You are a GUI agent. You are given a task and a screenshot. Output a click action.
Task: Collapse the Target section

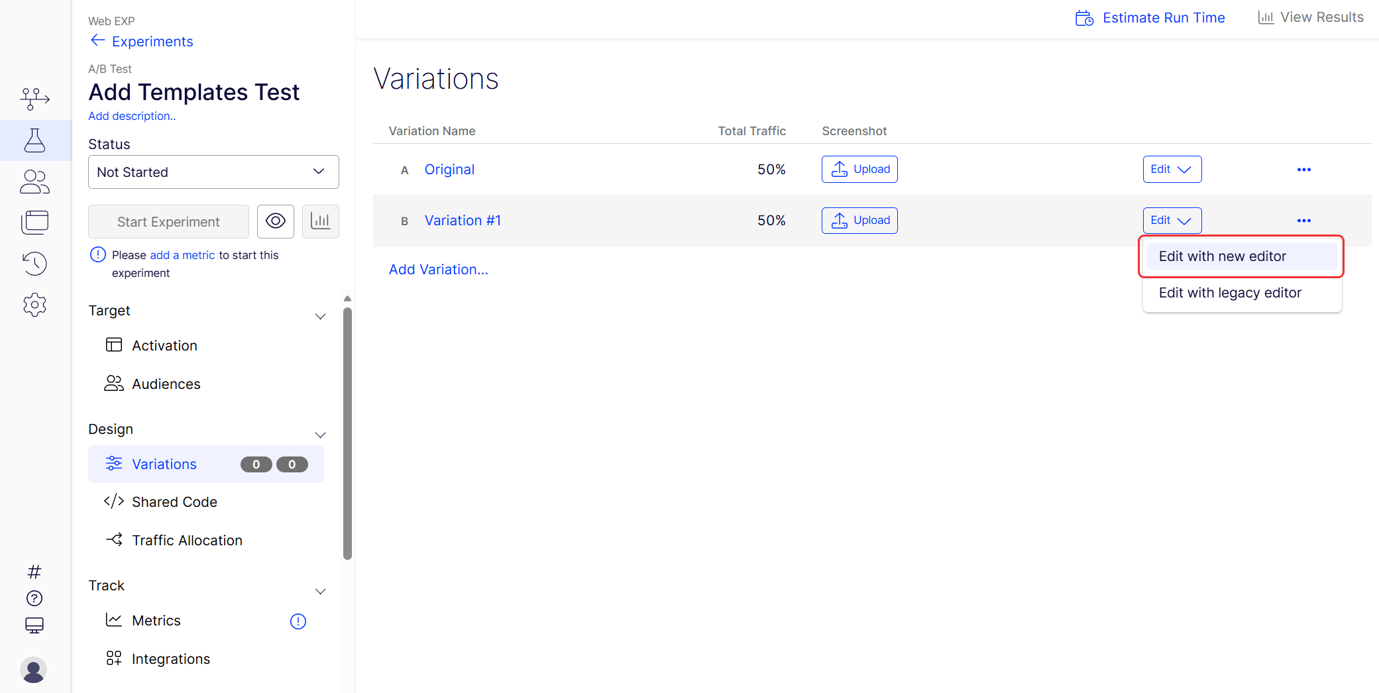[x=320, y=317]
